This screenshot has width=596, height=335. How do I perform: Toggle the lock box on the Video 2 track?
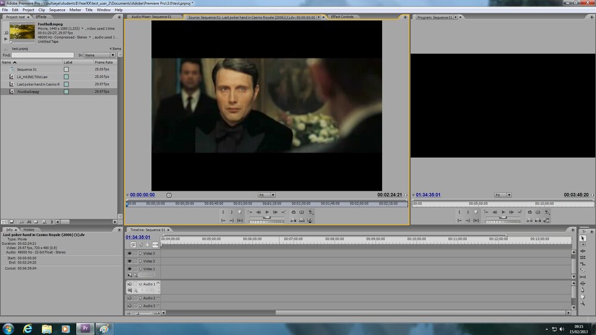[135, 261]
